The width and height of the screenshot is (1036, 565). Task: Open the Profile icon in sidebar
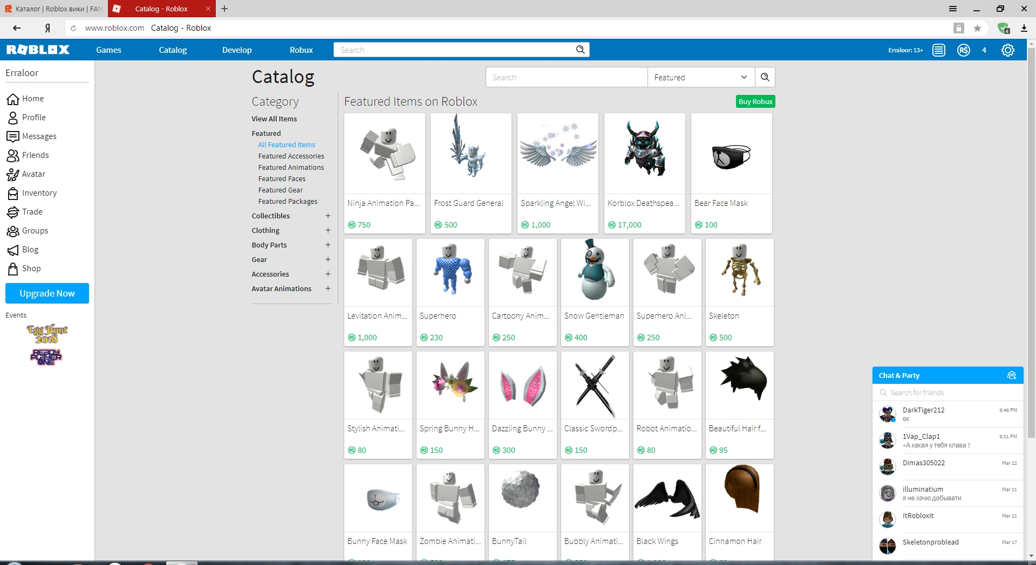[13, 118]
